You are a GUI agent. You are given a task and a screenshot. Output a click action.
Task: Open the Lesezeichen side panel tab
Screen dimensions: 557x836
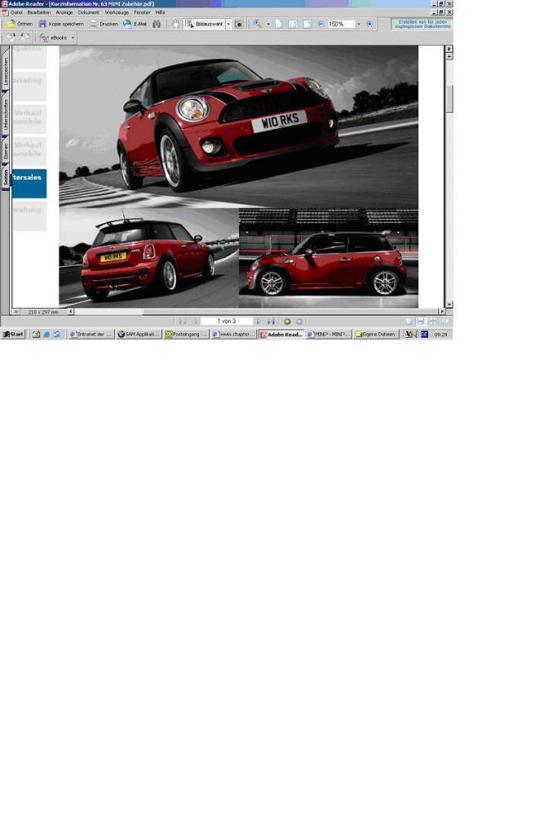6,70
